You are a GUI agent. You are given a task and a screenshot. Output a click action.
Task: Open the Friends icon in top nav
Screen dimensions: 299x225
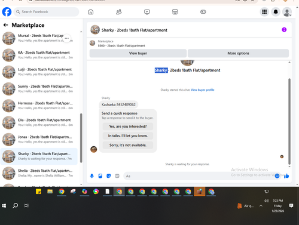click(119, 12)
